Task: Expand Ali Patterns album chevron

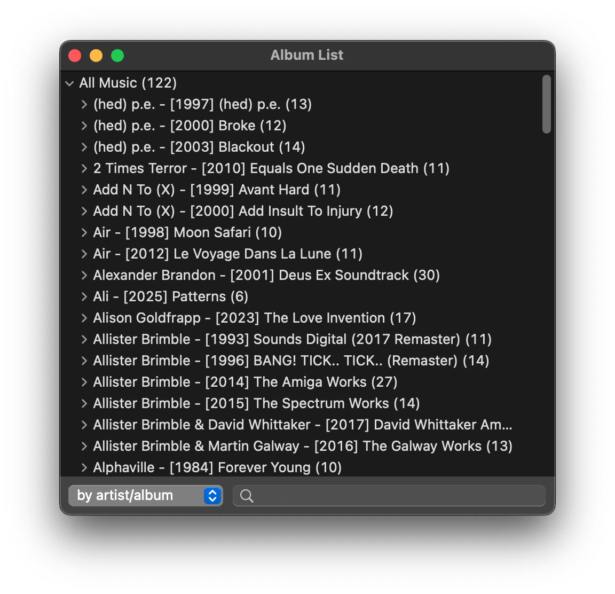Action: click(84, 297)
